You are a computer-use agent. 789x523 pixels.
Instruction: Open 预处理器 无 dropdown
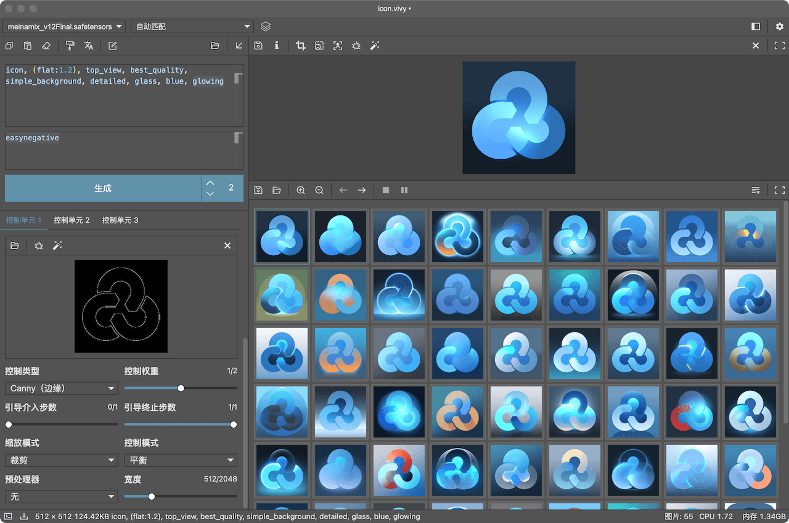pos(61,496)
